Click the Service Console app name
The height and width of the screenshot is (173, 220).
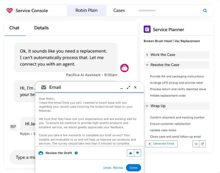click(x=32, y=11)
